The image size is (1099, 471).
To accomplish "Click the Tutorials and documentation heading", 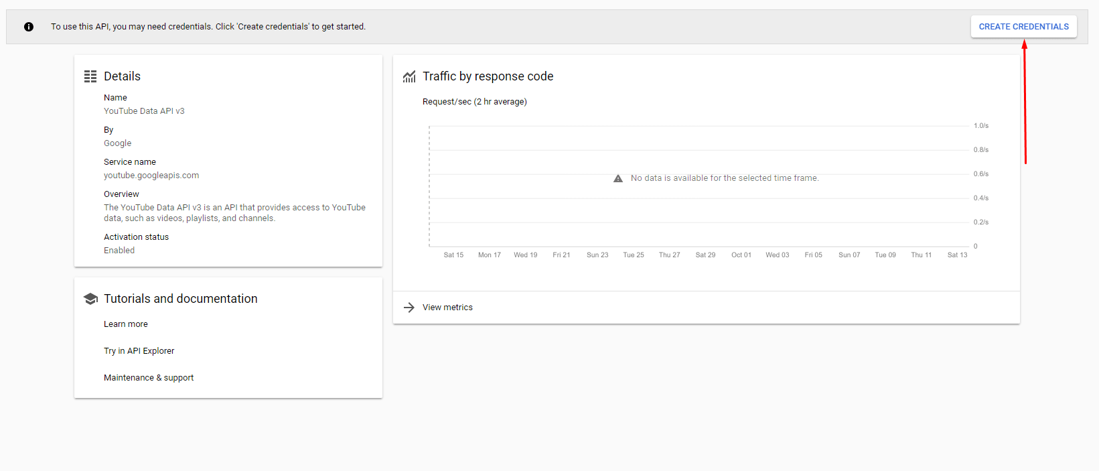I will click(x=180, y=299).
